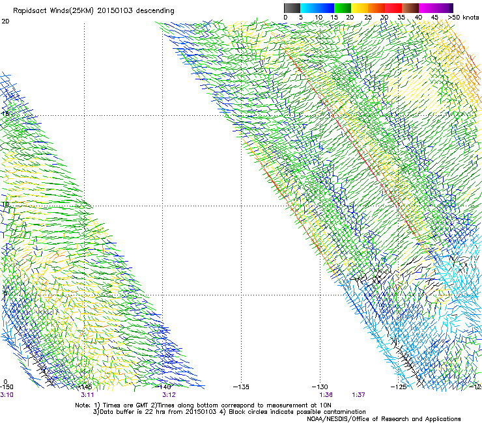The width and height of the screenshot is (482, 423).
Task: Click the longitude label '-135'
Action: click(x=241, y=387)
